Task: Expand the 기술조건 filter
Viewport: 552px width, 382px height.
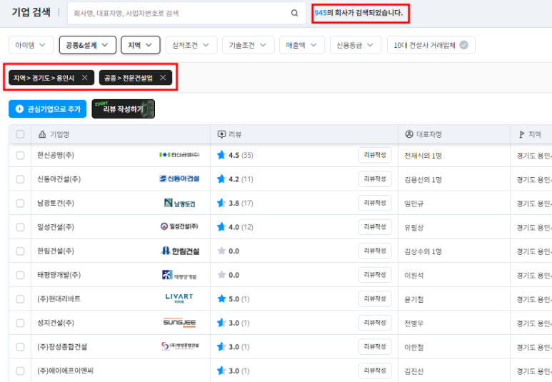Action: [x=249, y=45]
